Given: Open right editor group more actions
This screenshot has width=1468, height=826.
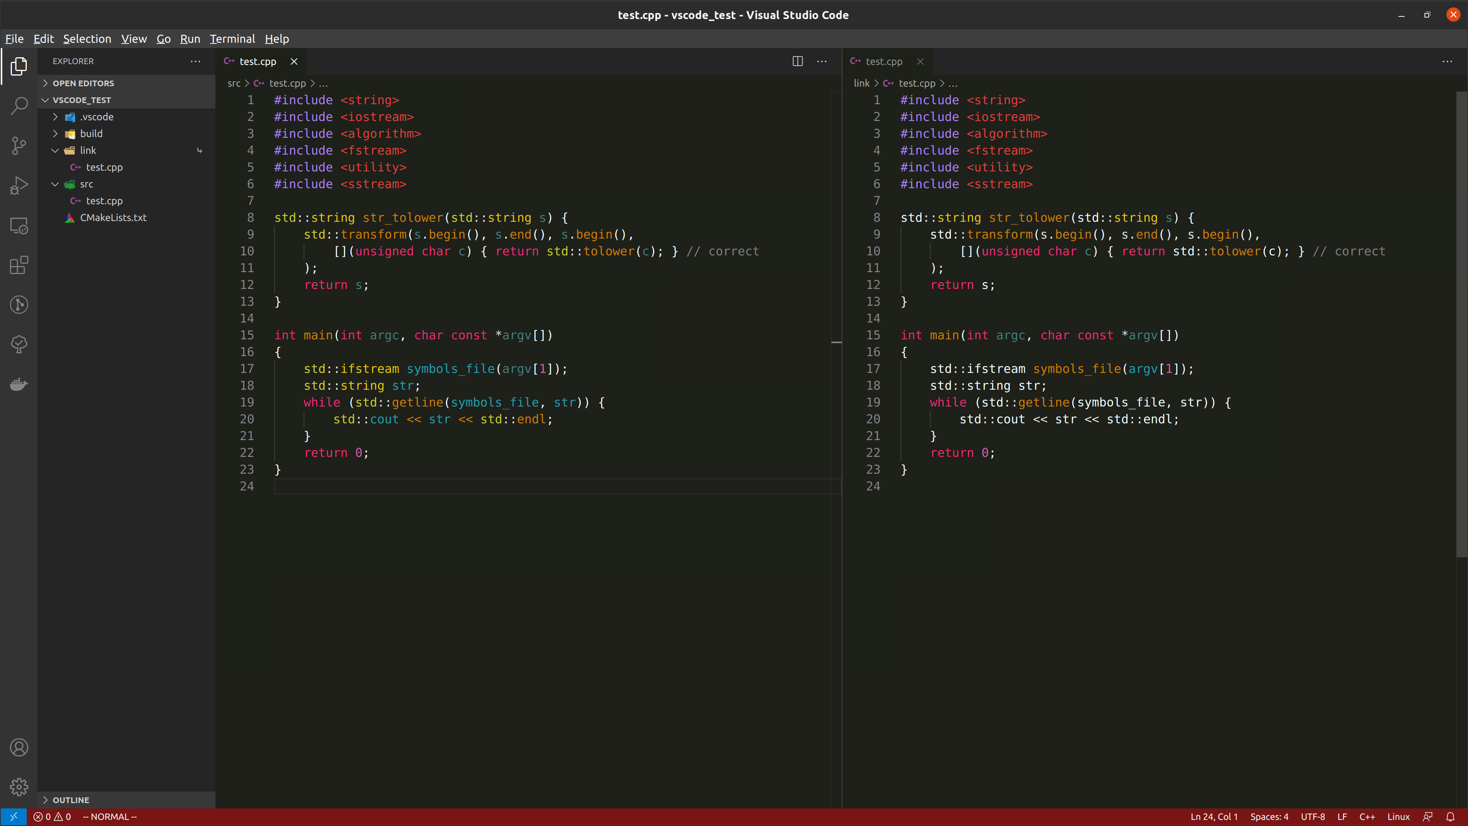Looking at the screenshot, I should 1447,61.
